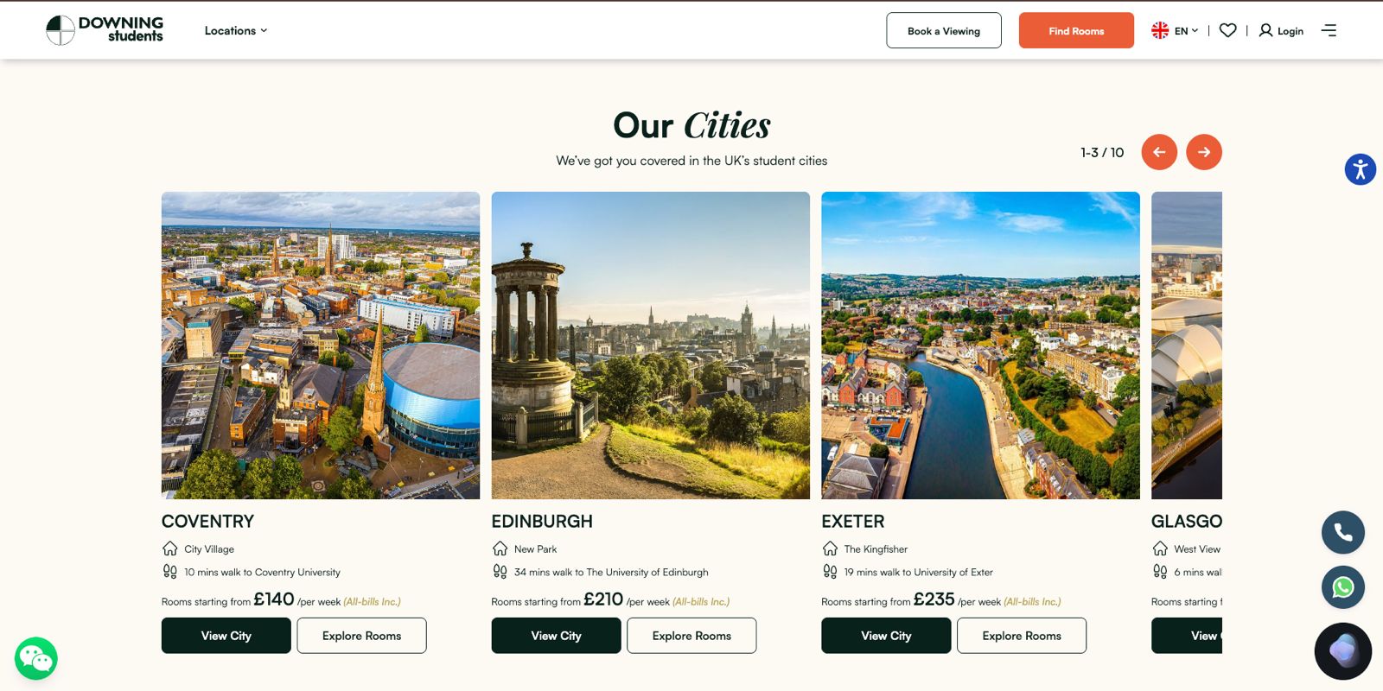Open the accessibility options widget
Viewport: 1383px width, 691px height.
click(x=1360, y=169)
